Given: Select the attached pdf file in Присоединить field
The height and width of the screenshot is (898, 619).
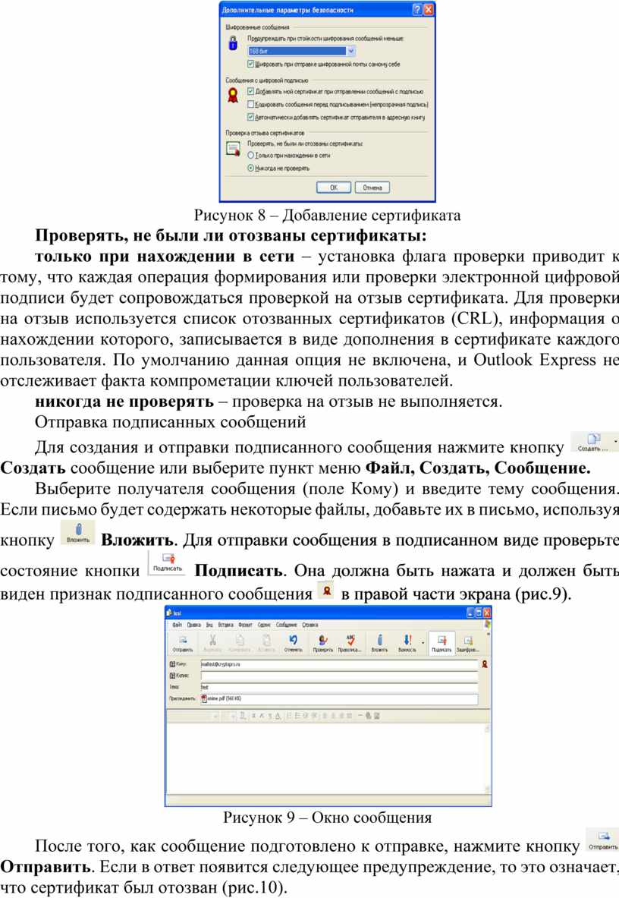Looking at the screenshot, I should coord(222,698).
